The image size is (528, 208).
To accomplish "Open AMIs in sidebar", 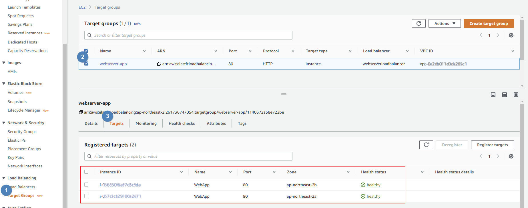I will click(12, 72).
